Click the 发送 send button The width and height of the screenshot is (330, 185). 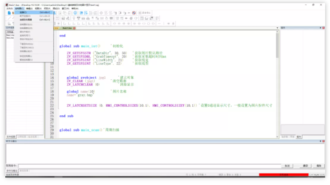coord(287,166)
